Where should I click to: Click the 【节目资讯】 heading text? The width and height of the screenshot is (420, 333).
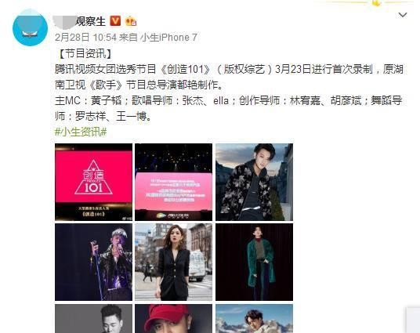84,53
